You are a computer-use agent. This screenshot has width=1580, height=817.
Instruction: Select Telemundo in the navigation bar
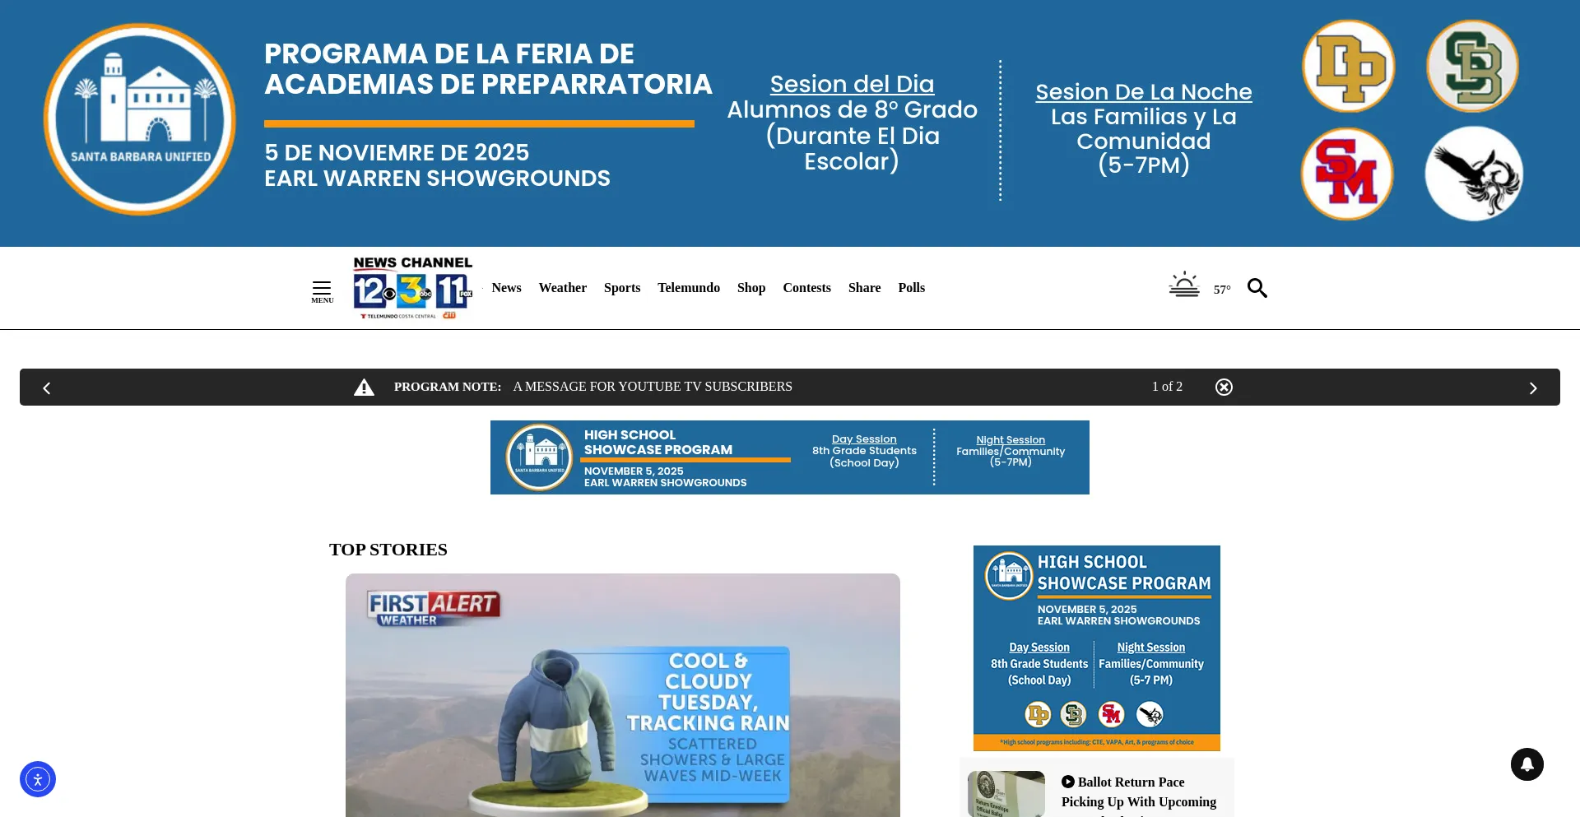click(x=688, y=288)
